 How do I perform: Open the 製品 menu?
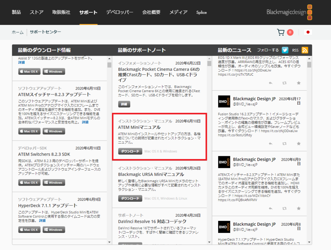tap(16, 12)
